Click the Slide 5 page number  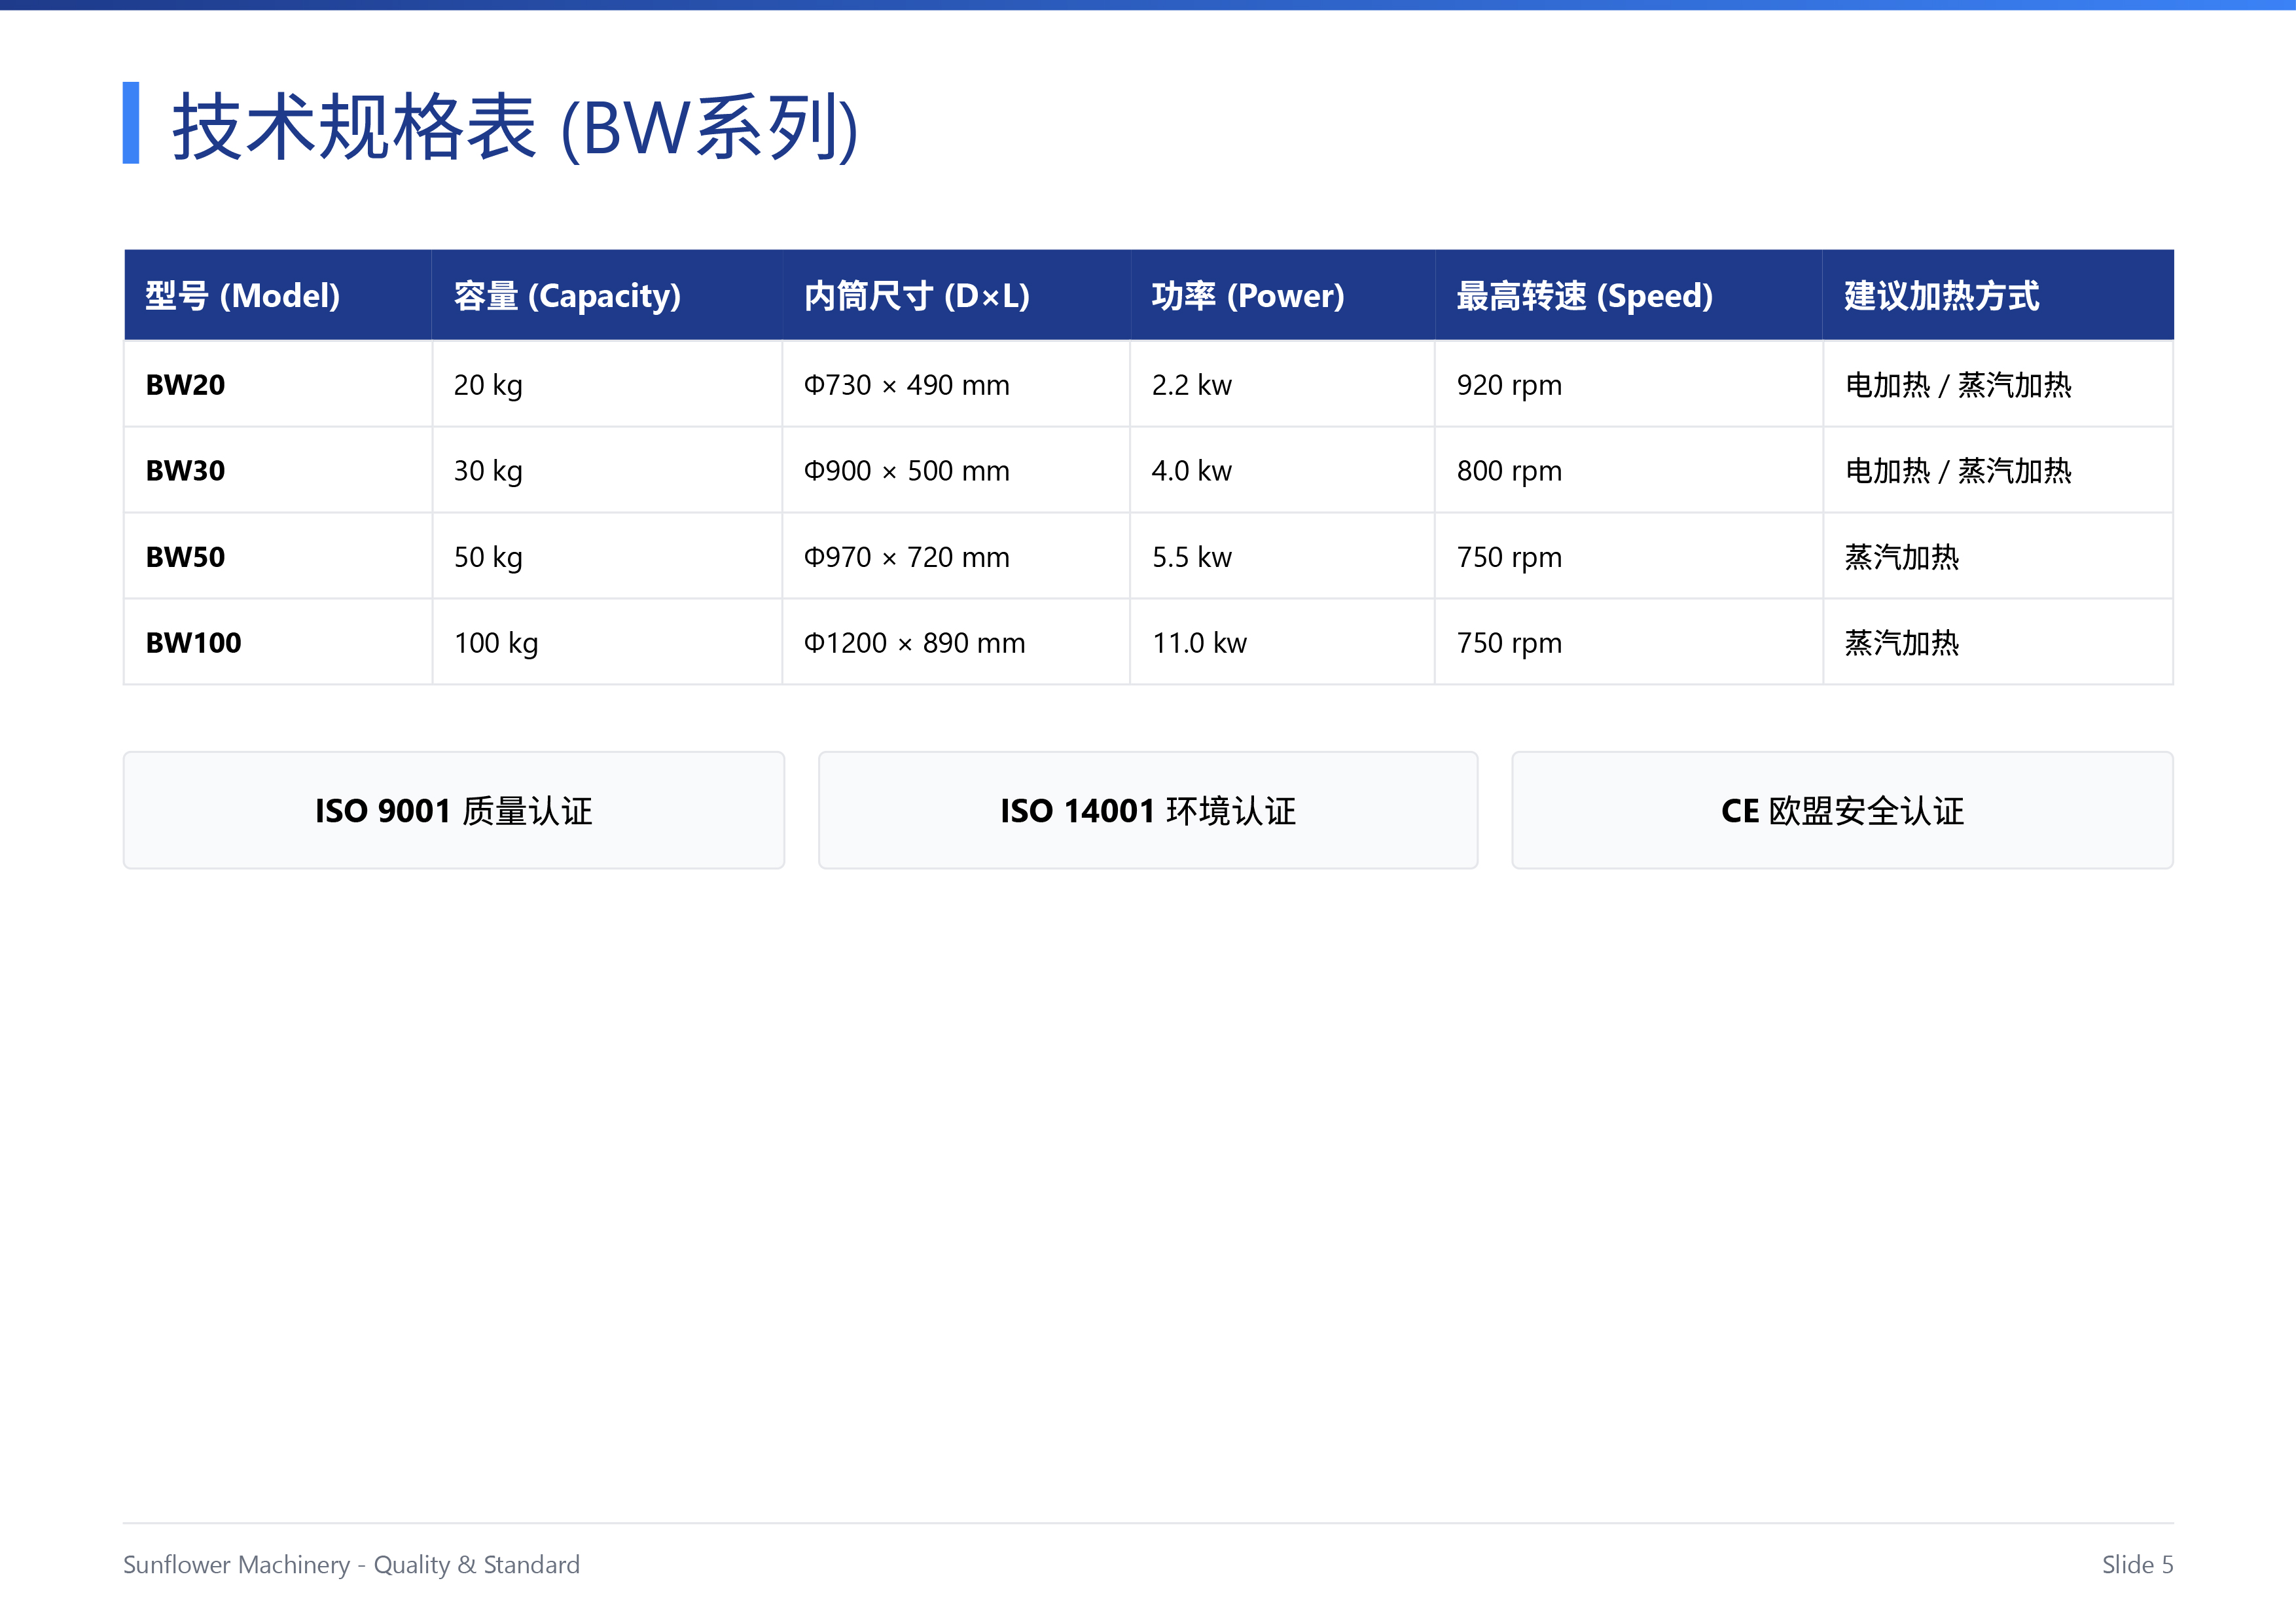2137,1565
